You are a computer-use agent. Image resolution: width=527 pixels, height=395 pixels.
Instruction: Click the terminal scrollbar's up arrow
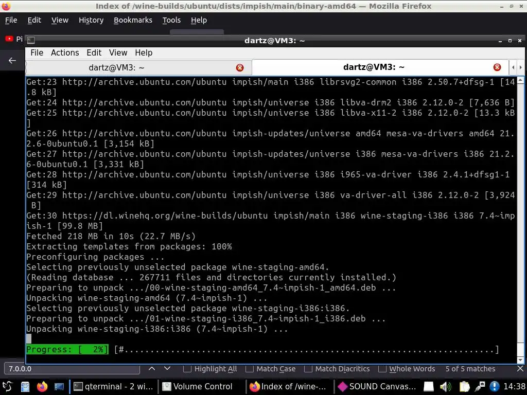click(x=520, y=80)
